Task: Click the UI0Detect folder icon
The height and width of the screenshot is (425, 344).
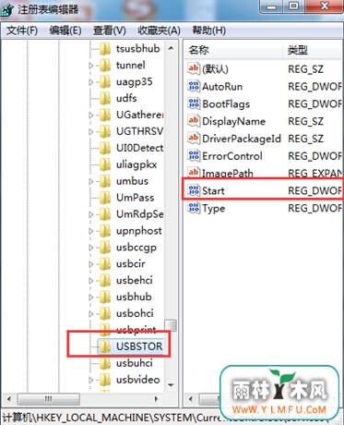Action: coord(105,148)
